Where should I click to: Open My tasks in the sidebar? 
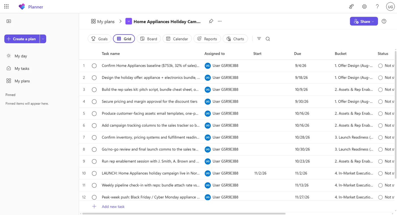(x=22, y=68)
